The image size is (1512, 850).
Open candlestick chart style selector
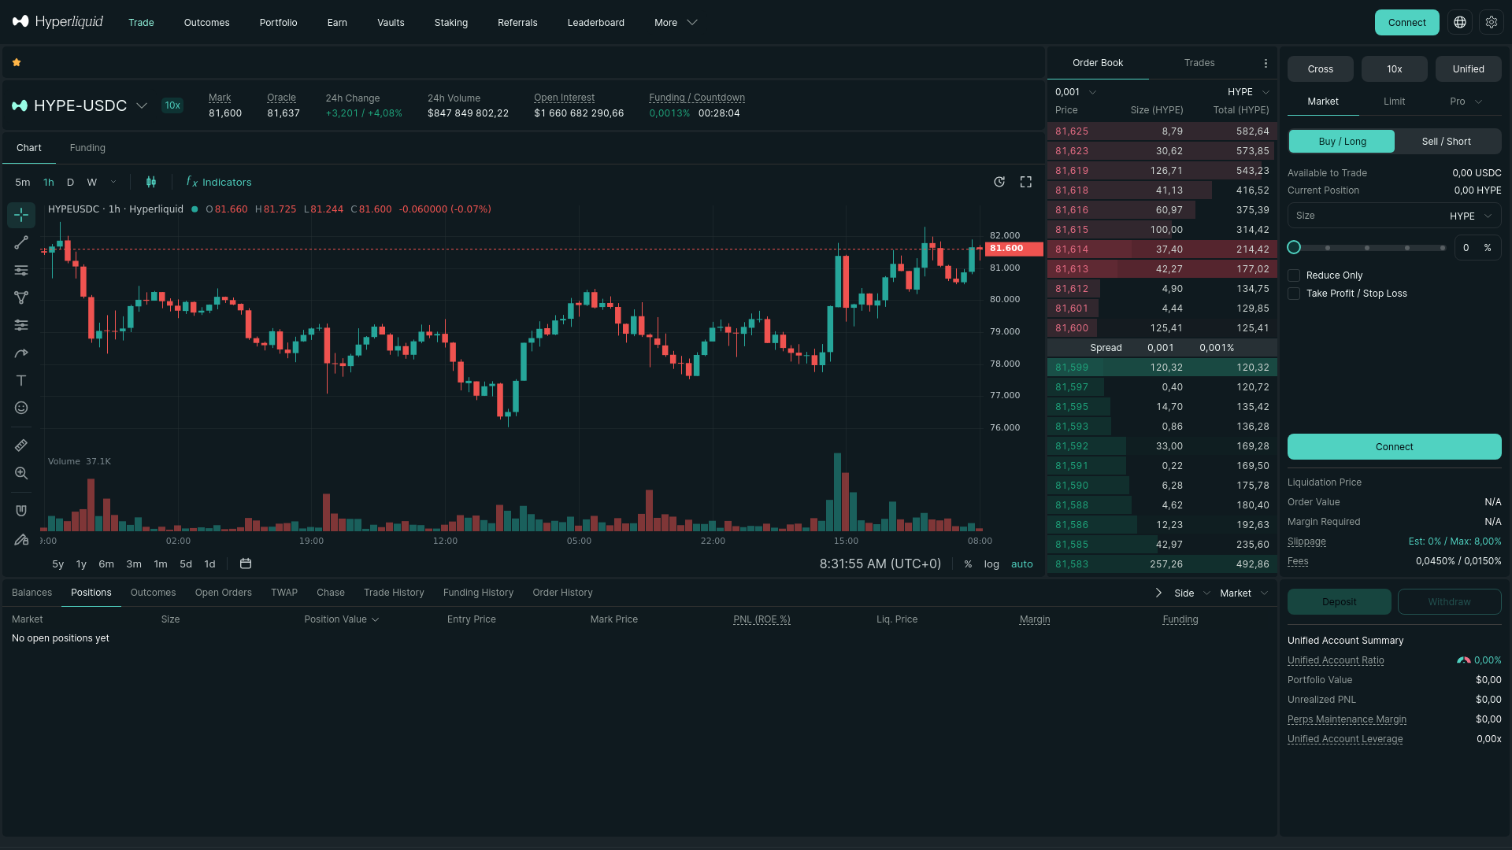click(x=151, y=182)
